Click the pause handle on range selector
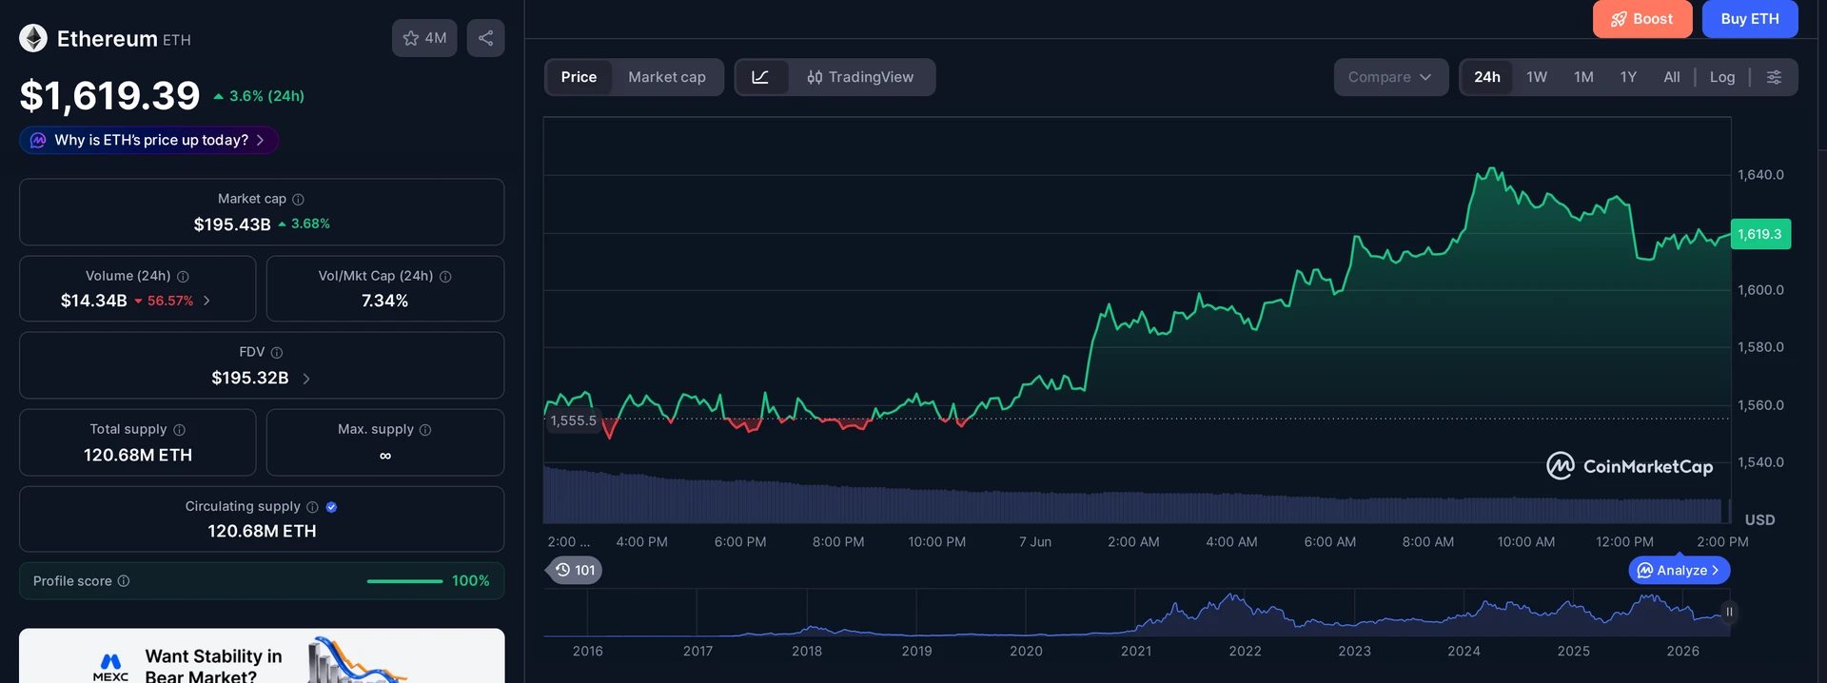The width and height of the screenshot is (1827, 683). point(1729,612)
